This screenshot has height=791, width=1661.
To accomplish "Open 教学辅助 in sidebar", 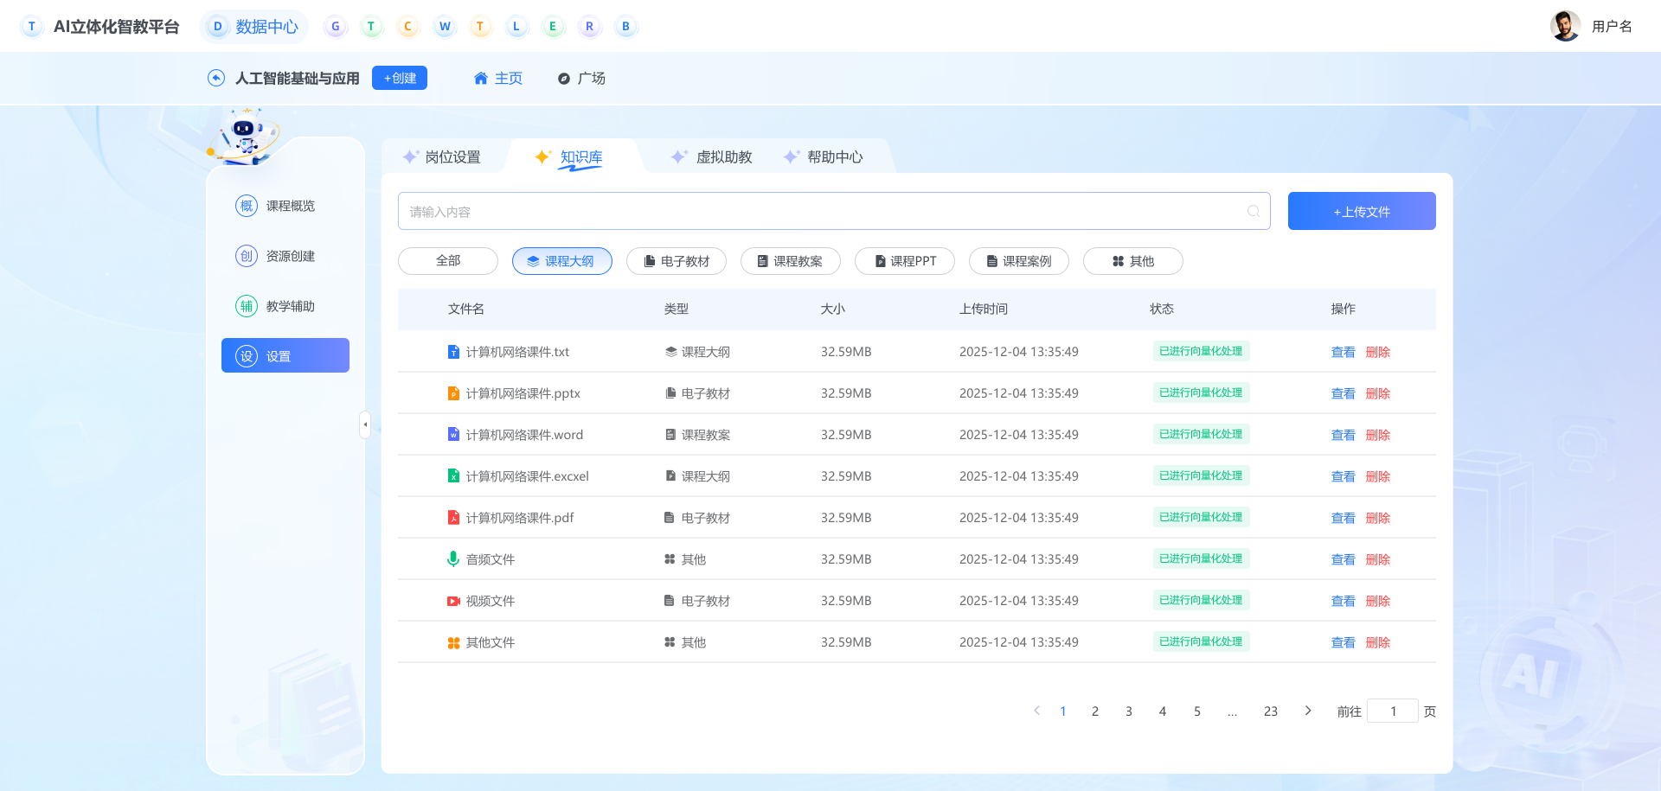I will tap(285, 306).
